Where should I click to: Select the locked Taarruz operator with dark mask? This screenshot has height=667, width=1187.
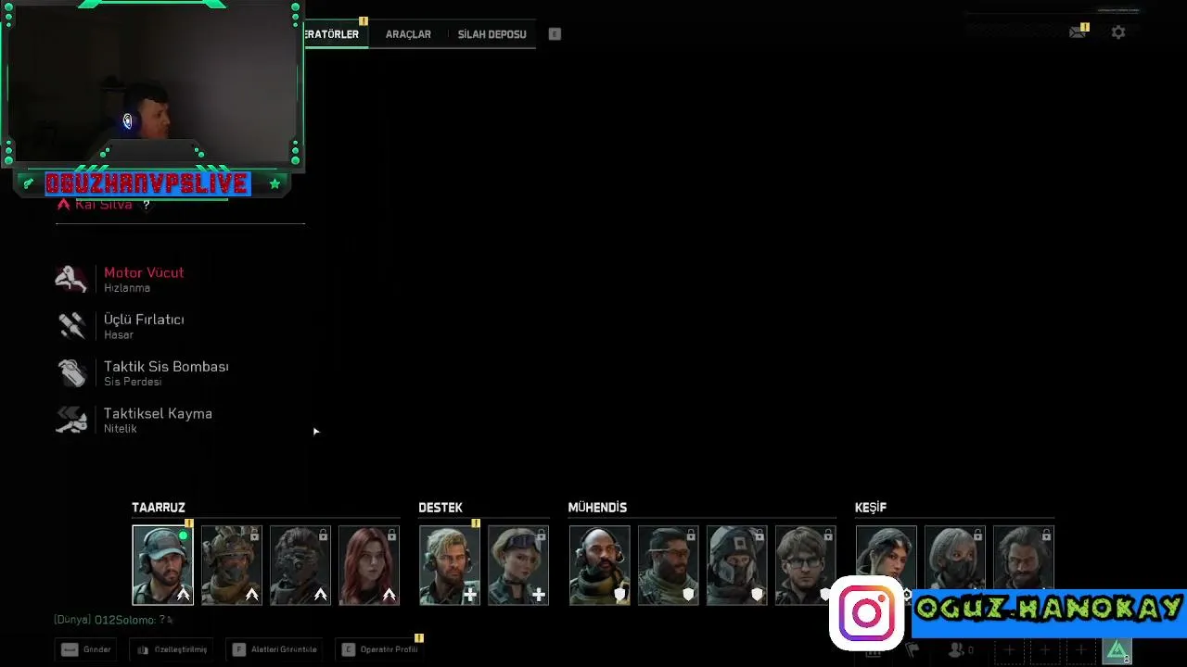pos(300,565)
